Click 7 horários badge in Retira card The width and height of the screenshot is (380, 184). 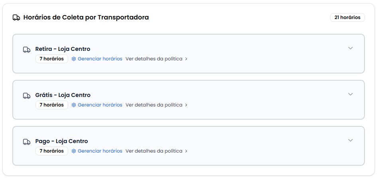tap(52, 59)
